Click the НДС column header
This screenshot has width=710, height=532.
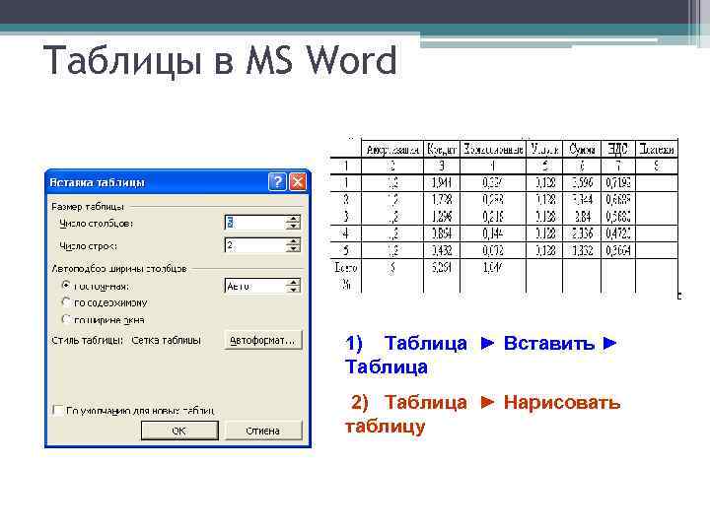pyautogui.click(x=618, y=149)
